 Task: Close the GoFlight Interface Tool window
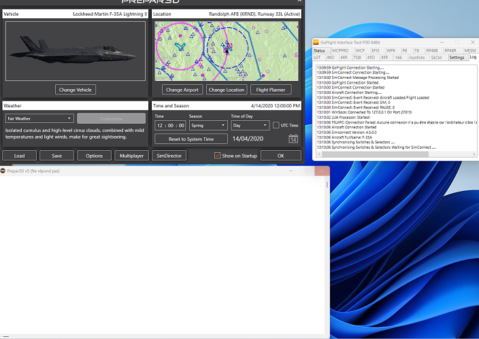click(473, 41)
